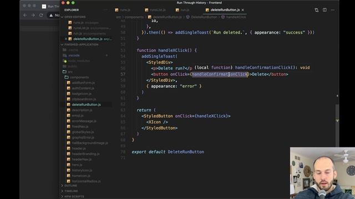The height and width of the screenshot is (199, 355).
Task: Click handleXClick symbol in breadcrumb
Action: pos(236,17)
